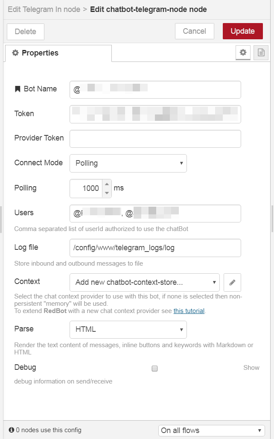This screenshot has width=274, height=439.
Task: Click the red Update button
Action: [x=243, y=31]
